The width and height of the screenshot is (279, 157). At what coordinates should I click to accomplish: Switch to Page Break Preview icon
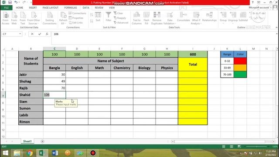[x=239, y=147]
